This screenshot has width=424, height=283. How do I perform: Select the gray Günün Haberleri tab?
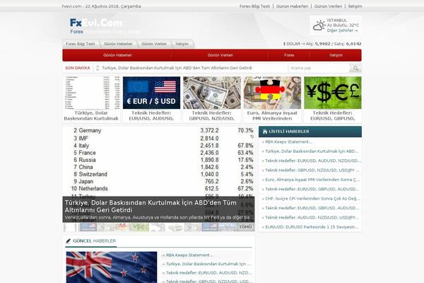click(118, 44)
